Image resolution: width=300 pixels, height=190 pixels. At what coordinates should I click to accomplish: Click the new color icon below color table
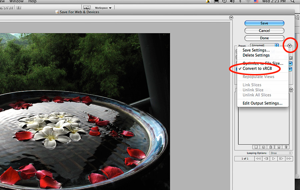[x=279, y=147]
